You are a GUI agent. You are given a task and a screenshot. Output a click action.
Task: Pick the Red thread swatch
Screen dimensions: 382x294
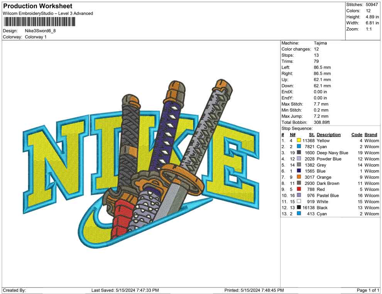pos(299,189)
